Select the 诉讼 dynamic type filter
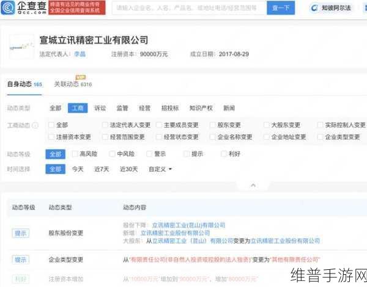Image resolution: width=367 pixels, height=287 pixels. pyautogui.click(x=100, y=108)
